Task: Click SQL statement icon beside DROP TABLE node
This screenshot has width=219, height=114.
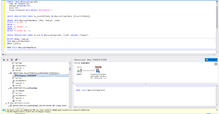Action: (11, 88)
